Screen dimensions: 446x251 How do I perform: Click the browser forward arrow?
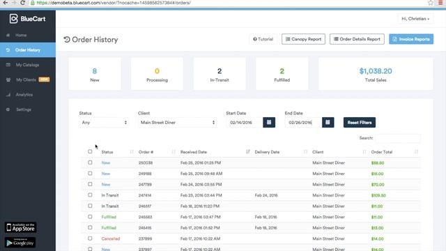pyautogui.click(x=14, y=3)
